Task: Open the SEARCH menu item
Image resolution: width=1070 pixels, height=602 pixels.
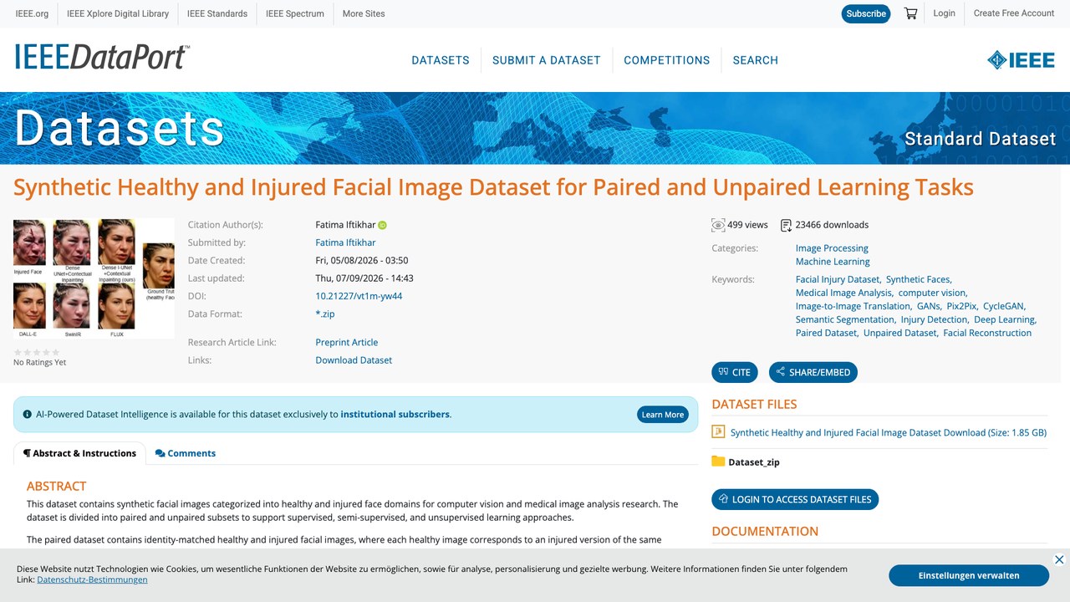Action: click(756, 60)
